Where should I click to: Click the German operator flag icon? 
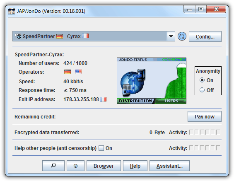click(68, 72)
